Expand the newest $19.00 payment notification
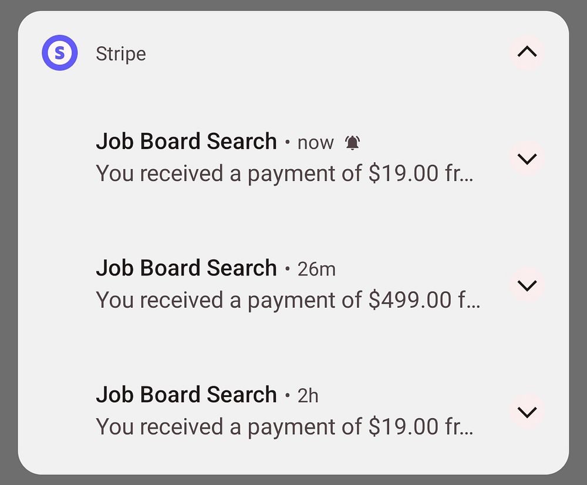587x485 pixels. tap(527, 159)
